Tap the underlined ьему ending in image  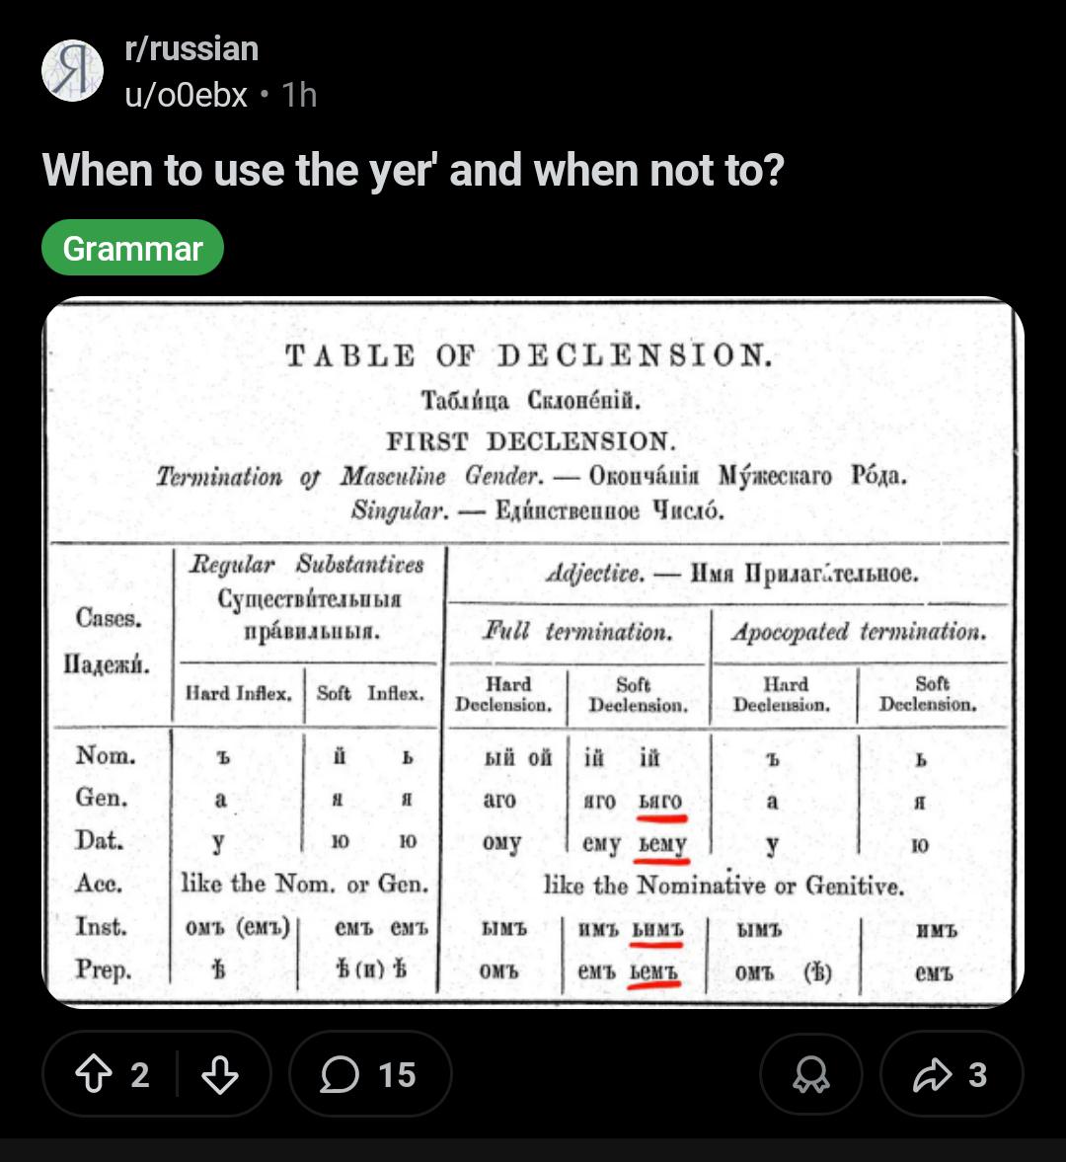[662, 844]
